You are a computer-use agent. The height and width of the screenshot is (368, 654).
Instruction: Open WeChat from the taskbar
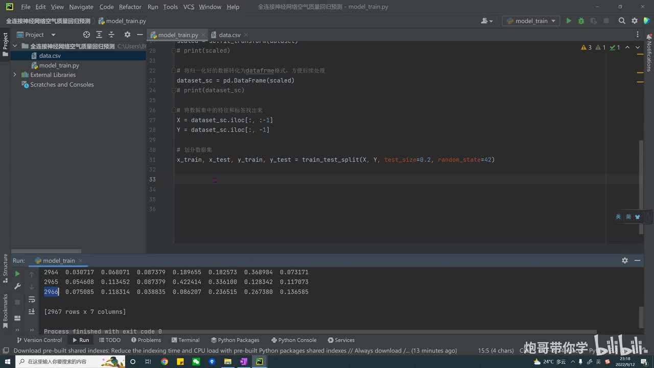pyautogui.click(x=196, y=361)
